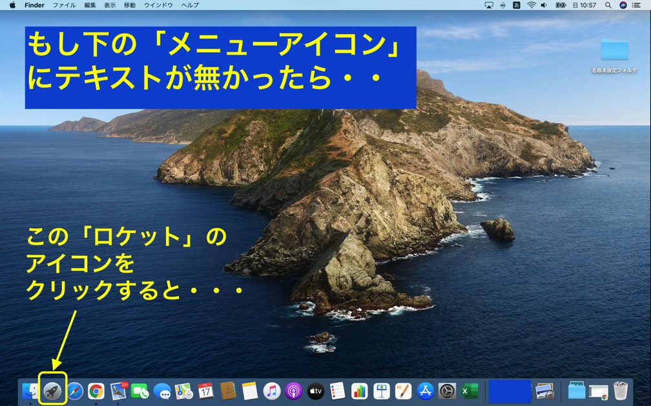Screen dimensions: 651x406
Task: Open Launchpad rocket icon in Dock
Action: [52, 391]
